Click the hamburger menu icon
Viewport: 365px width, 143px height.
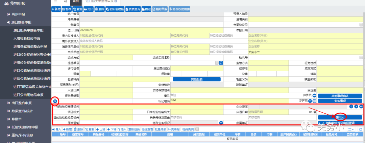55,1
